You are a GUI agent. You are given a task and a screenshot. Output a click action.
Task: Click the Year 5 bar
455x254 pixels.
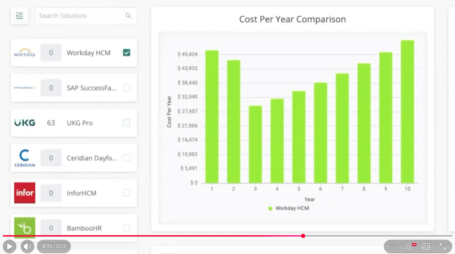pos(299,137)
